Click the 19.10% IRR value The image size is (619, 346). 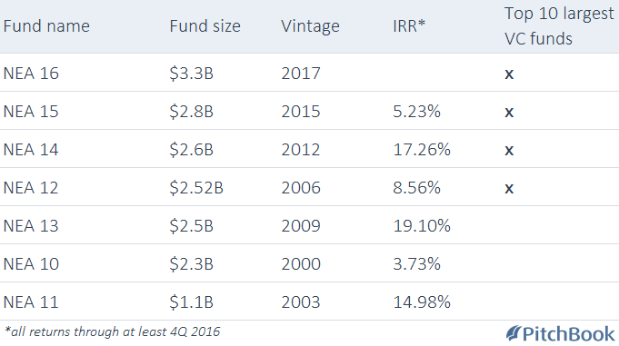coord(422,226)
